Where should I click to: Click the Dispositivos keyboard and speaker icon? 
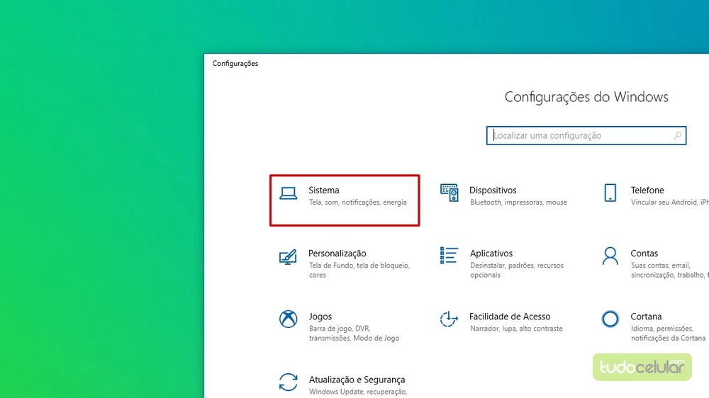pyautogui.click(x=449, y=193)
